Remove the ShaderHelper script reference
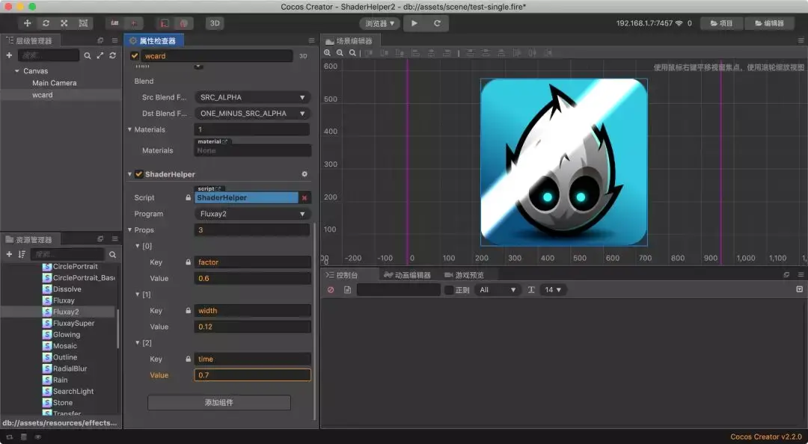 304,198
